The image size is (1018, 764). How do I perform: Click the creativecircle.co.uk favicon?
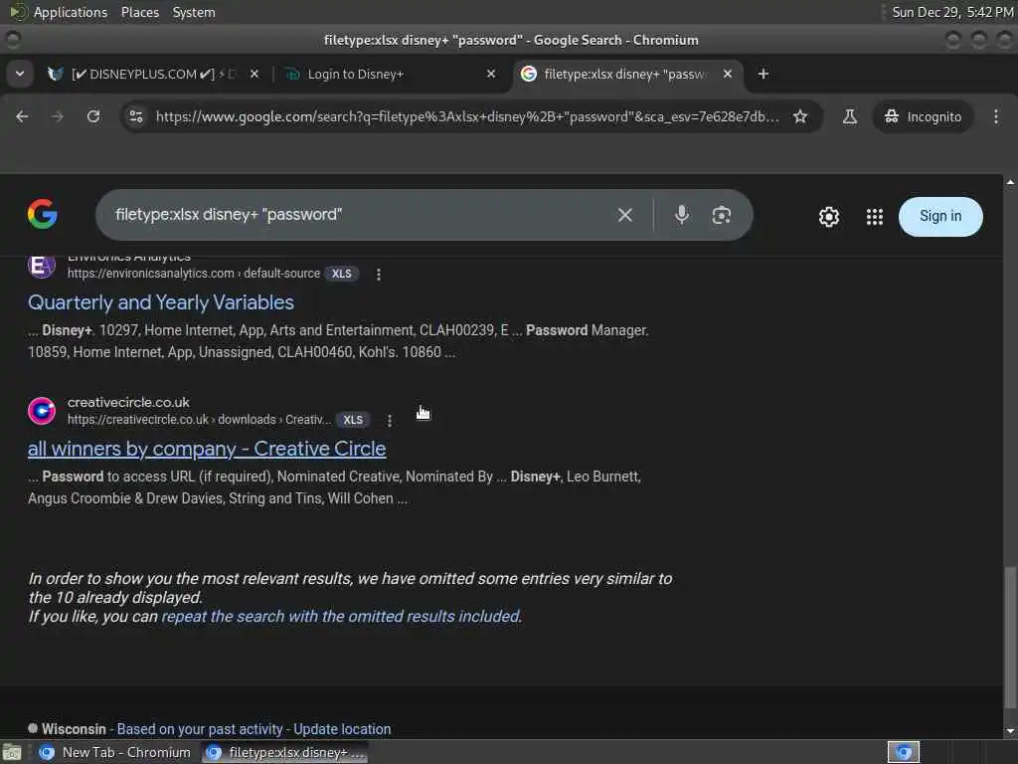click(42, 411)
